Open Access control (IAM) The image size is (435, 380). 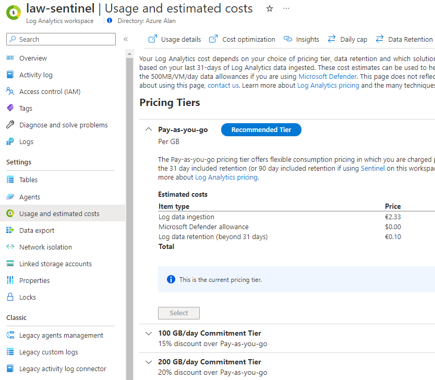click(x=11, y=91)
